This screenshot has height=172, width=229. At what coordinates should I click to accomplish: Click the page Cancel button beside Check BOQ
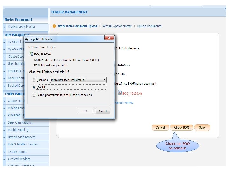pyautogui.click(x=160, y=127)
